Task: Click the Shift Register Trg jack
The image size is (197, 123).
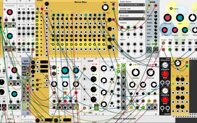Action: (28, 74)
